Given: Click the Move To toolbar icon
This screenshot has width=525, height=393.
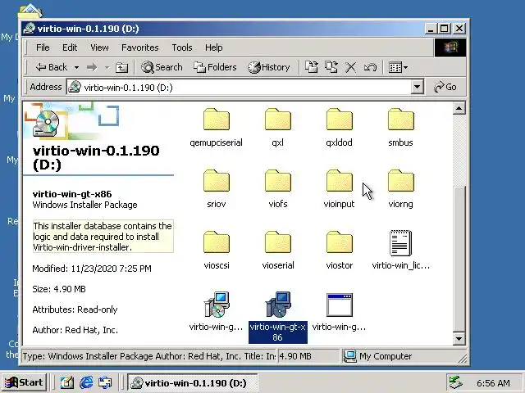Looking at the screenshot, I should click(x=311, y=67).
